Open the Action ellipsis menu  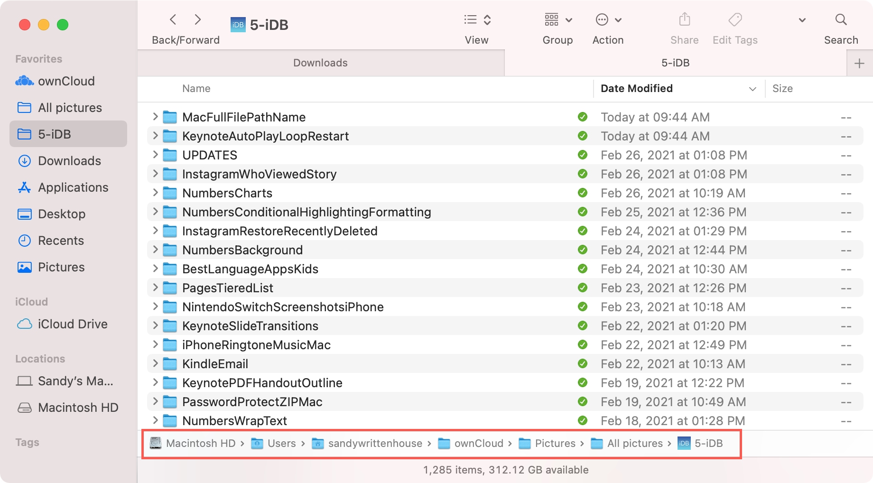click(x=608, y=19)
